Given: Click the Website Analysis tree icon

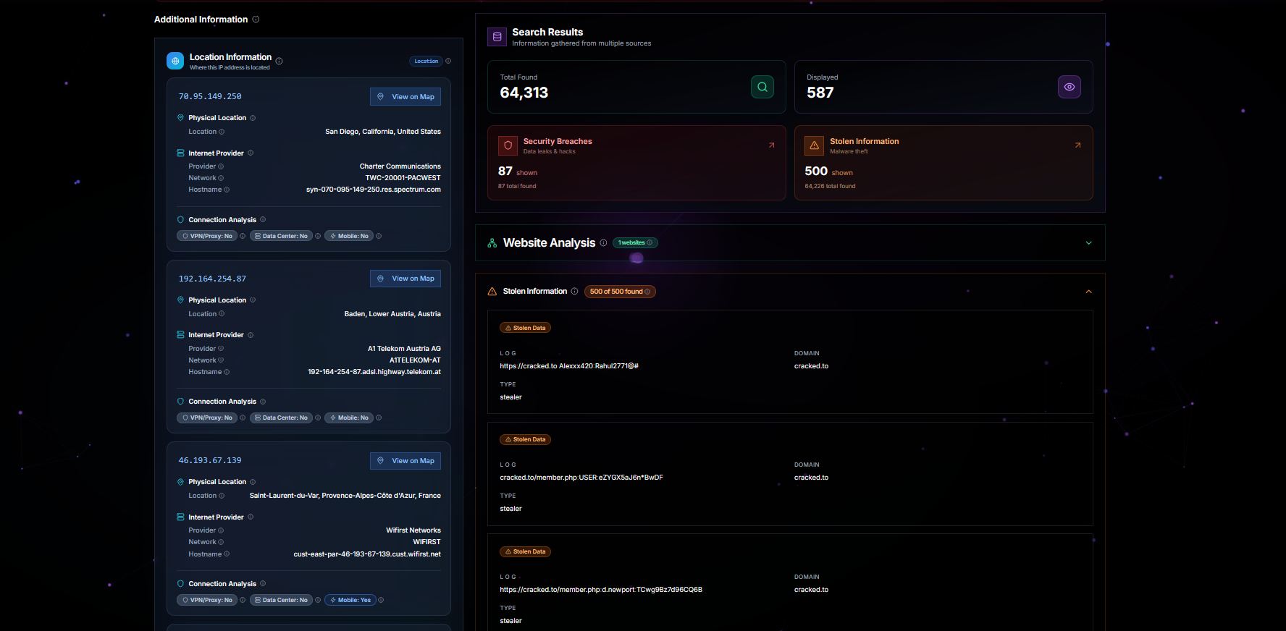Looking at the screenshot, I should [492, 243].
